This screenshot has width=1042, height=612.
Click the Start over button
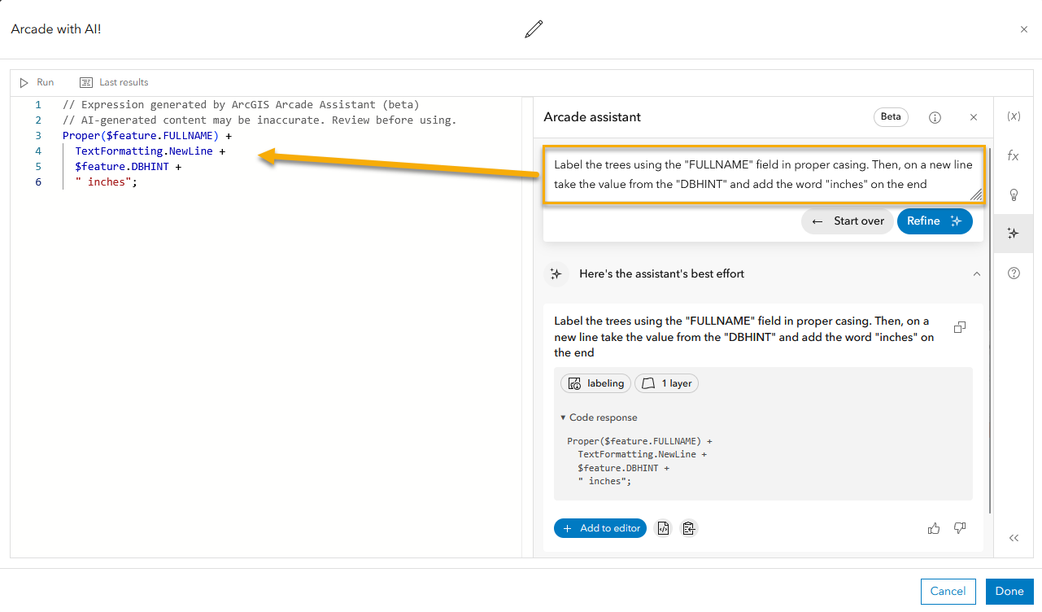pyautogui.click(x=847, y=221)
